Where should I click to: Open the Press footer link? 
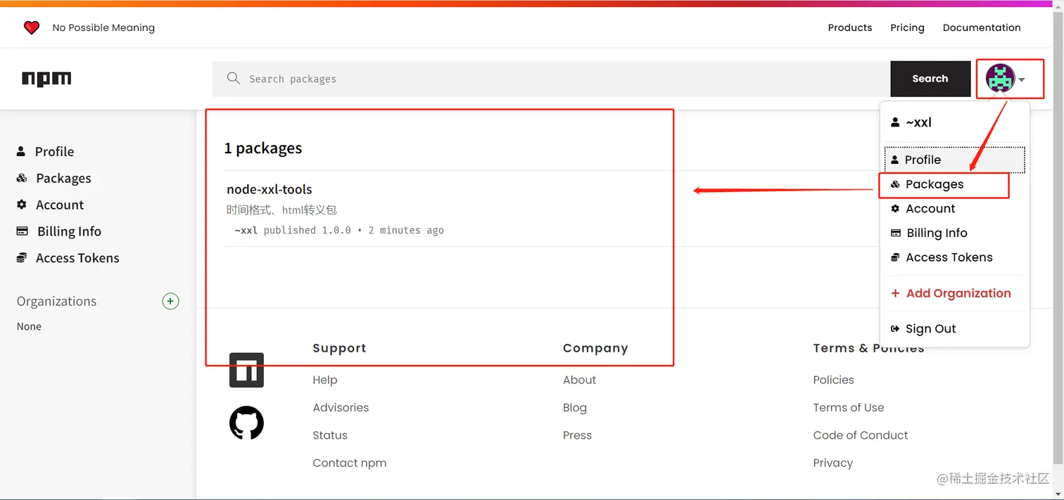577,435
